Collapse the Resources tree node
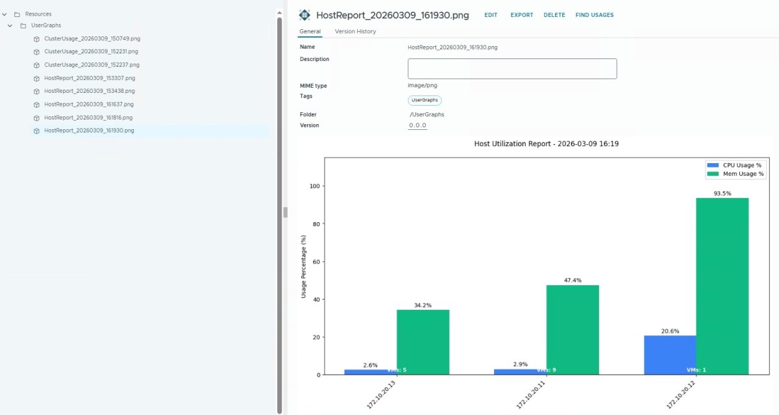Image resolution: width=779 pixels, height=415 pixels. click(x=4, y=14)
